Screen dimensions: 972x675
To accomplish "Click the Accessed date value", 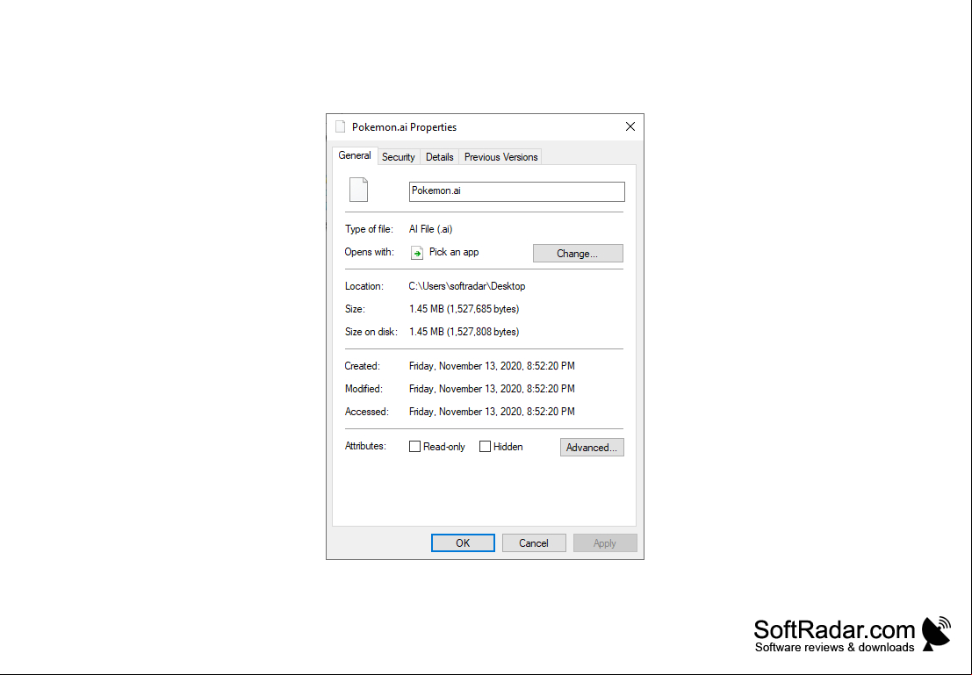I will point(492,411).
